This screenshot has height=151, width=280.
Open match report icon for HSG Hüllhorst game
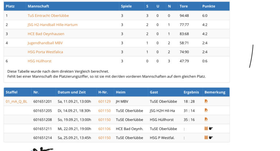click(x=206, y=119)
